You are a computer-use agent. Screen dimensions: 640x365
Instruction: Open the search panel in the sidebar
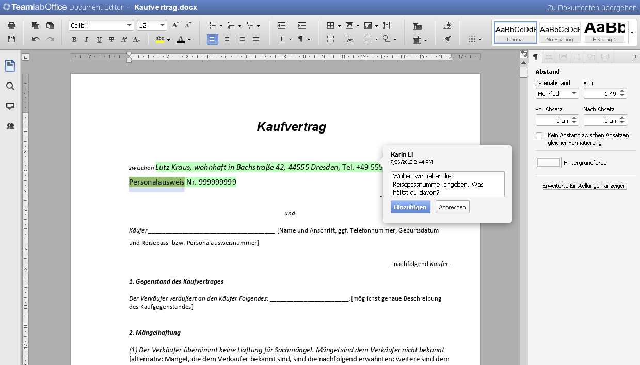[10, 86]
